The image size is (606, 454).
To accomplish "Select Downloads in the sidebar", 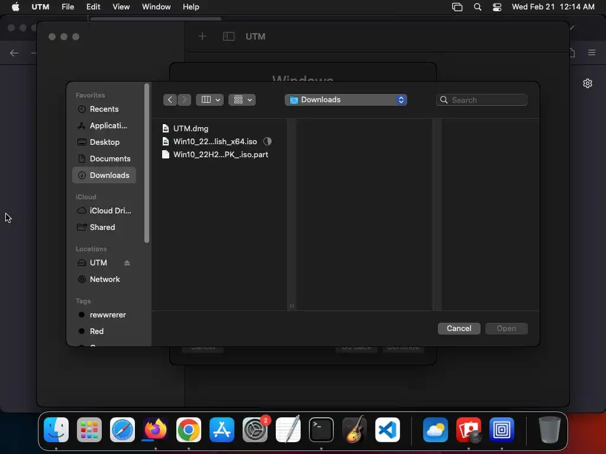I will pos(104,175).
